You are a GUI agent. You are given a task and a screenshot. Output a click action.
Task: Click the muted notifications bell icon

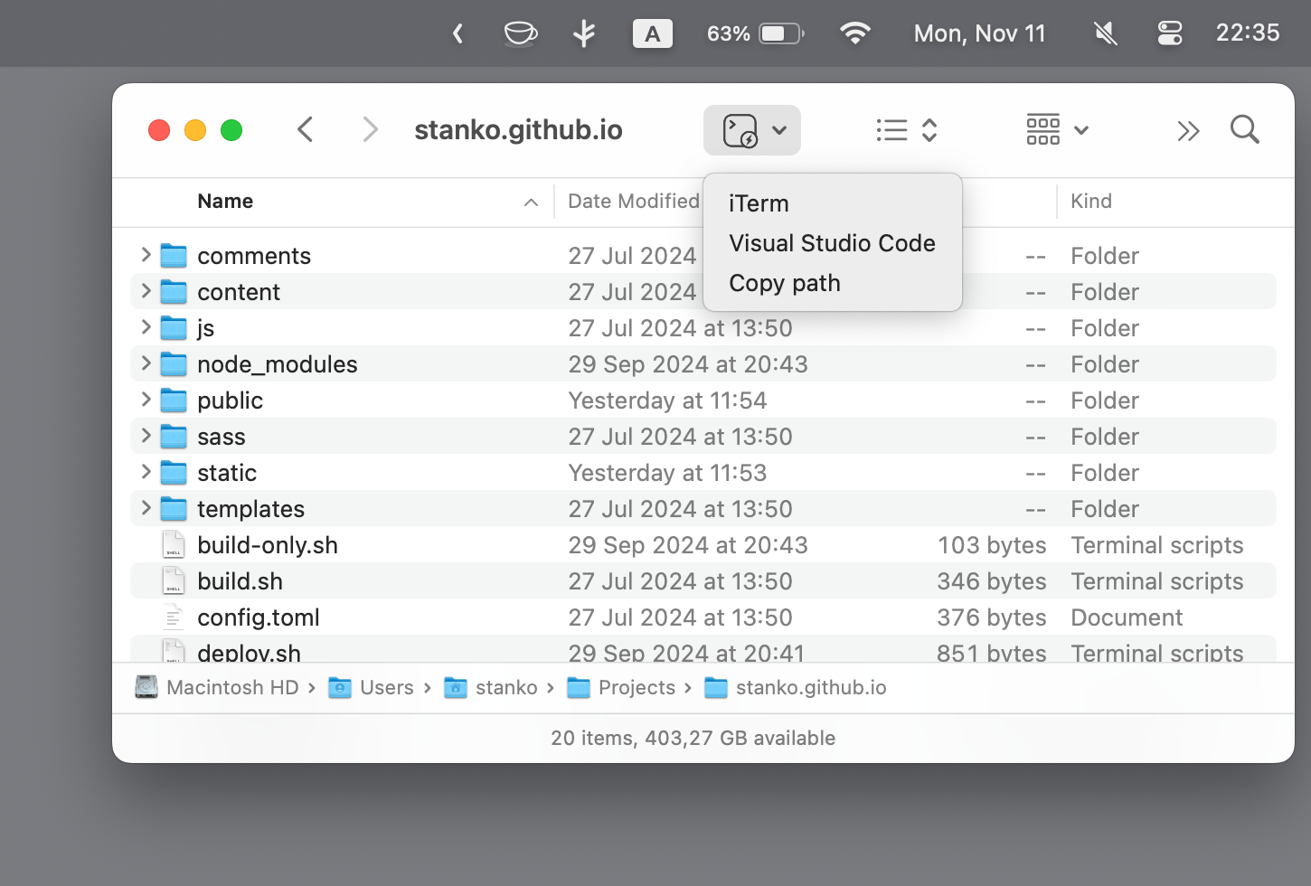tap(1105, 33)
